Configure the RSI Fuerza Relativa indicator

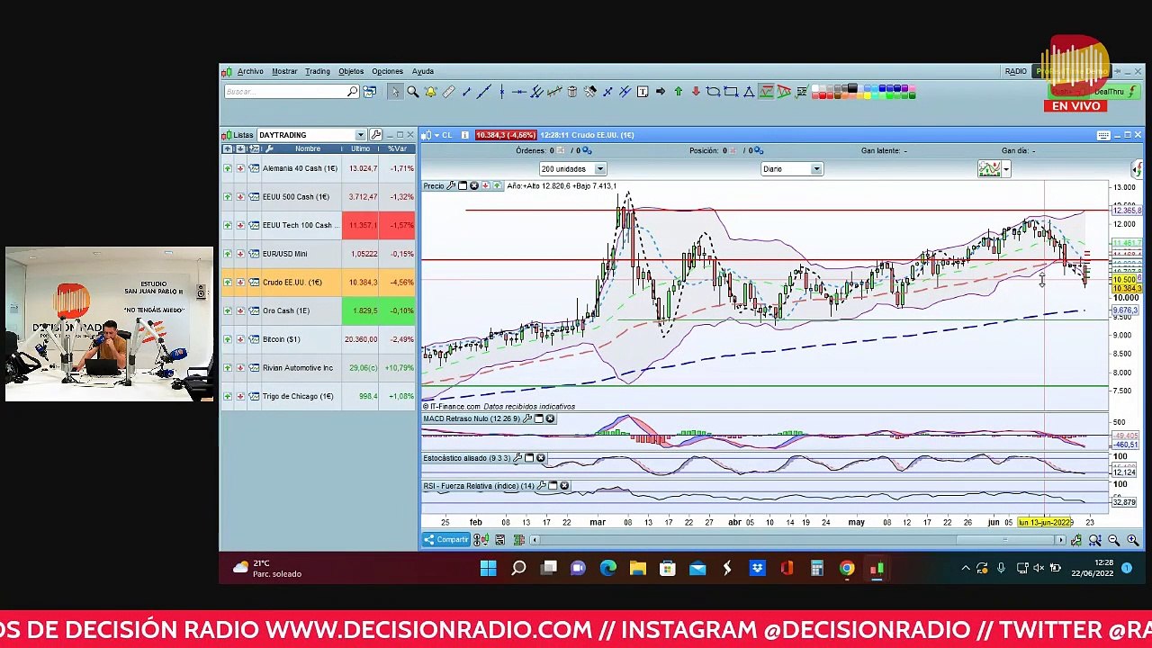(x=542, y=486)
